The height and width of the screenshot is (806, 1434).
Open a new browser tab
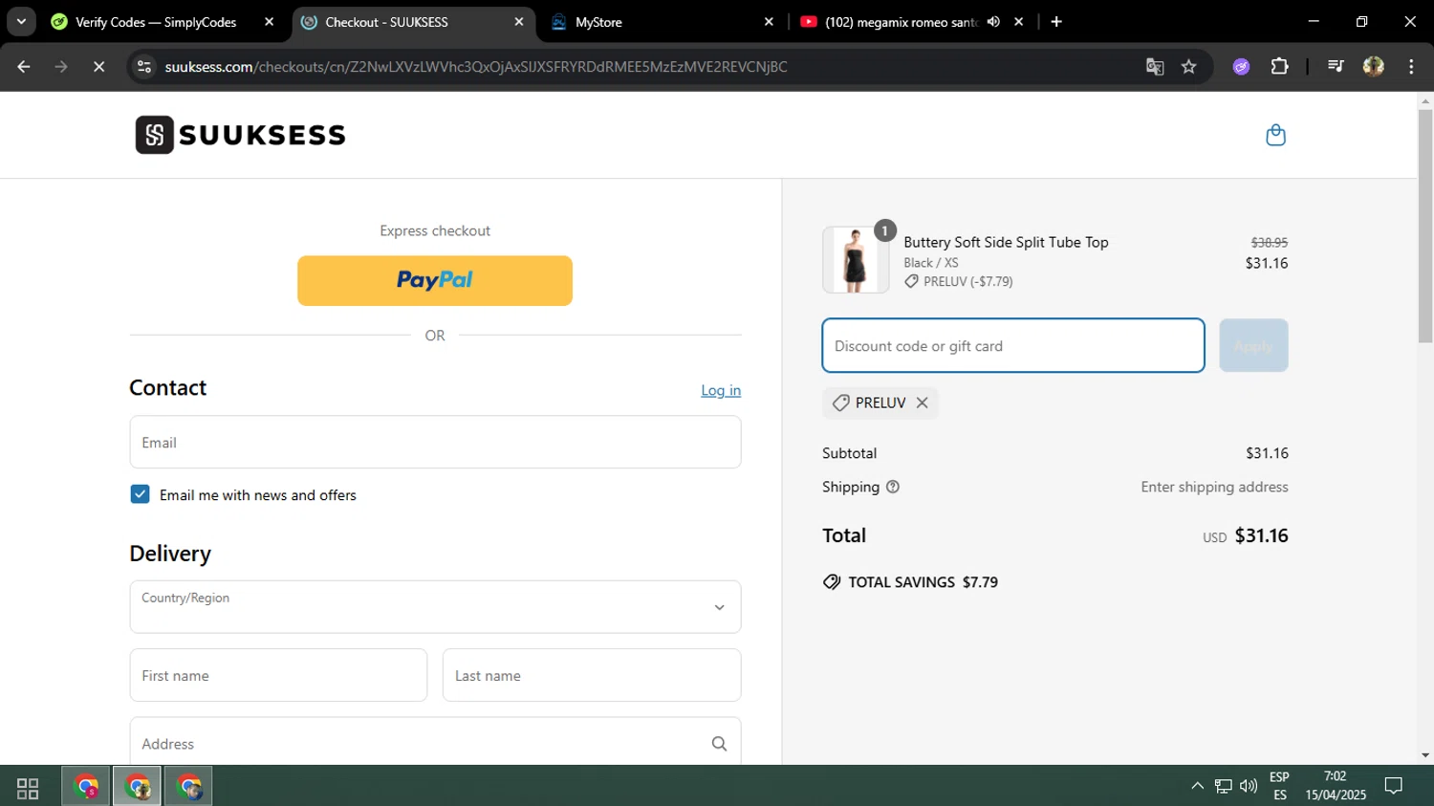pos(1056,21)
